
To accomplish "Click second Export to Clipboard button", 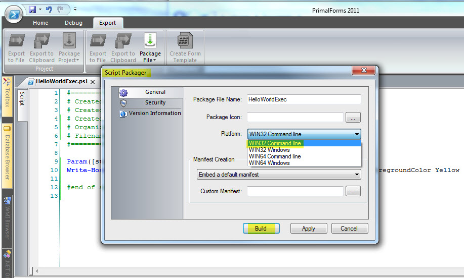I will click(123, 48).
